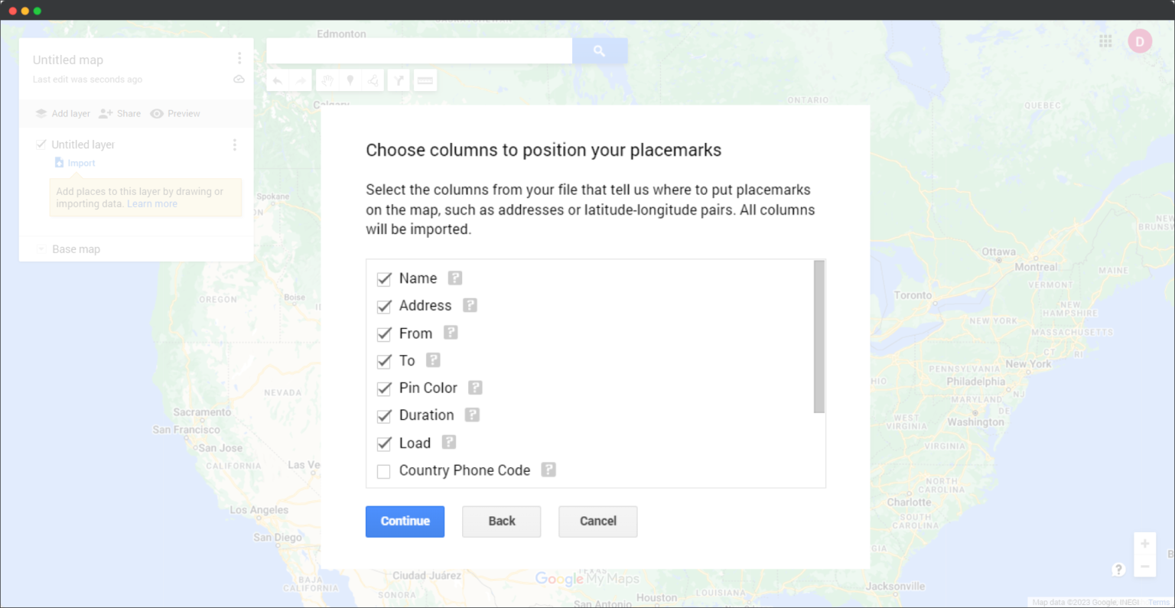1175x608 pixels.
Task: Click the Redo icon
Action: (301, 80)
